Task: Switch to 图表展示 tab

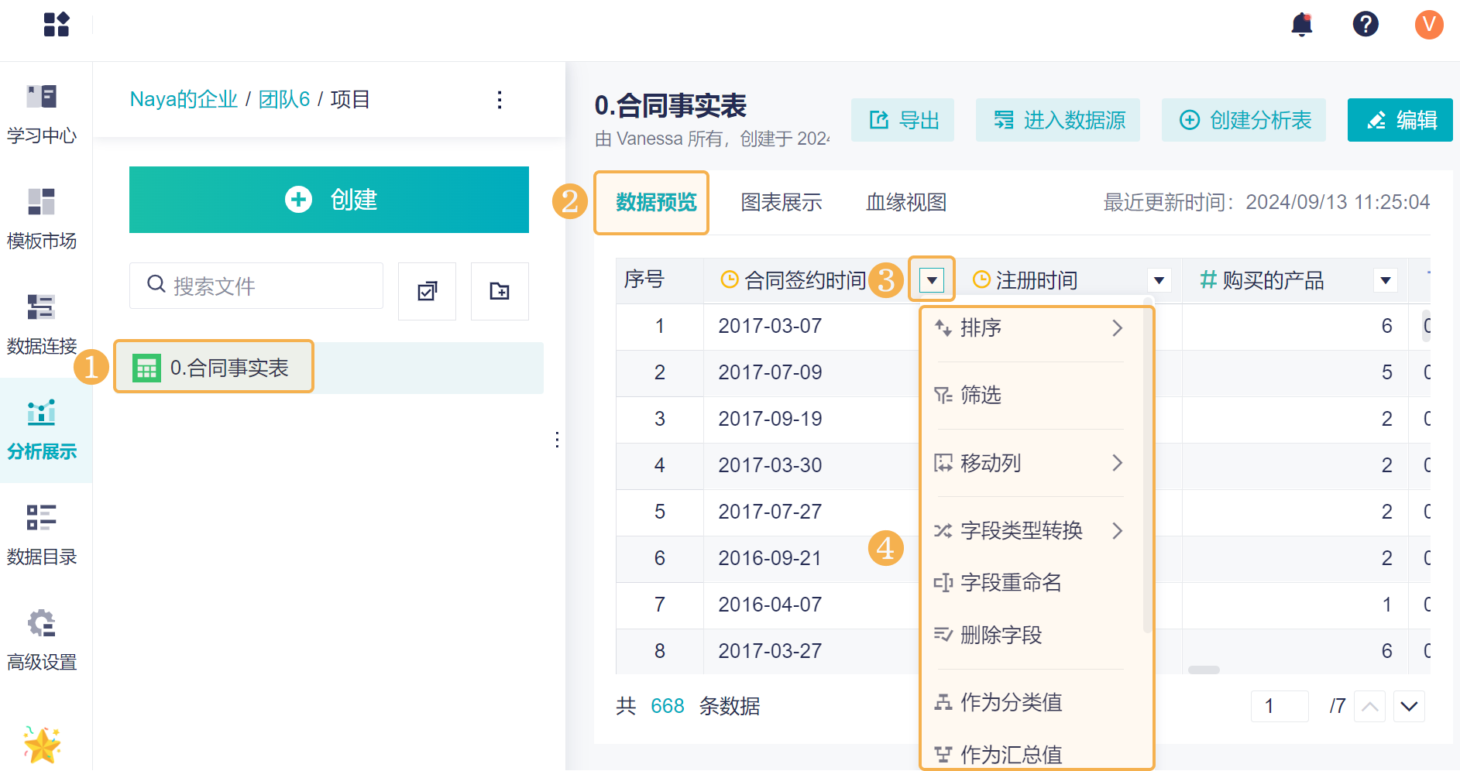Action: coord(781,202)
